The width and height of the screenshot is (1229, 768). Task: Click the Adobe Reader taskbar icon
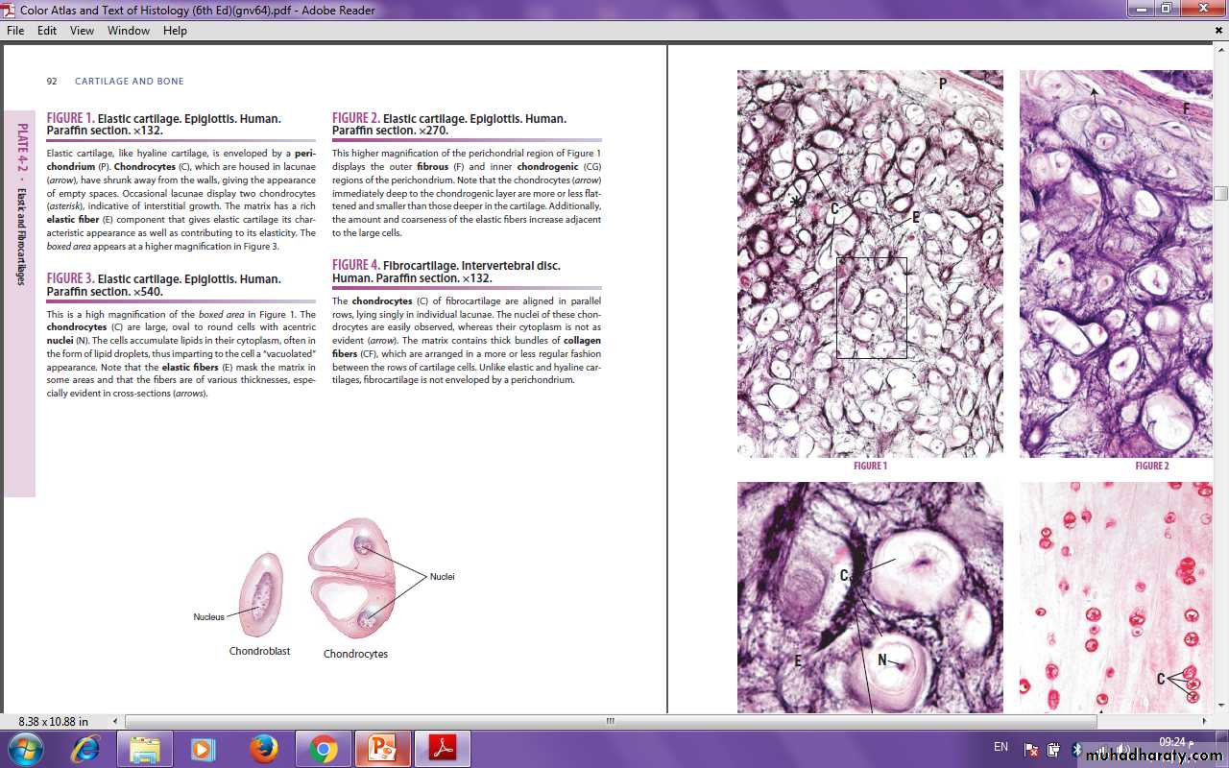pyautogui.click(x=442, y=749)
